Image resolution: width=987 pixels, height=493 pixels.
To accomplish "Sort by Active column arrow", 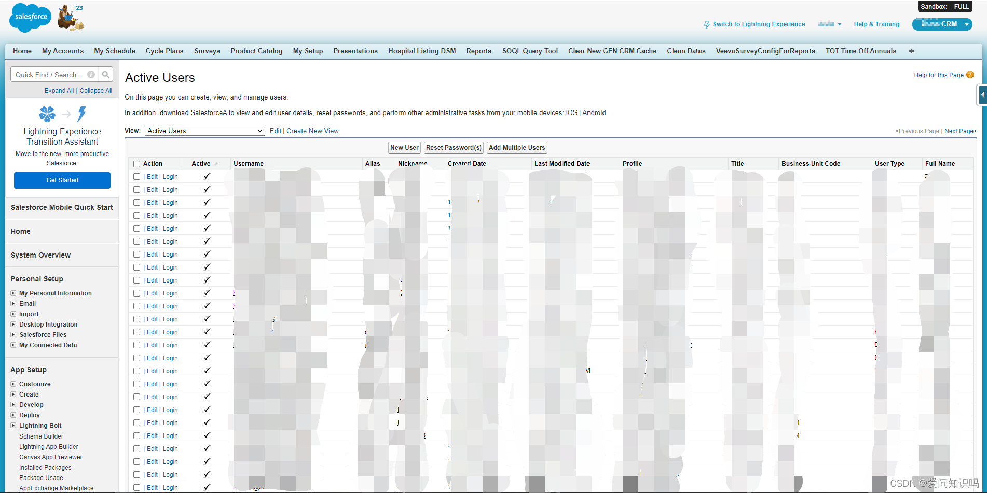I will click(x=216, y=164).
